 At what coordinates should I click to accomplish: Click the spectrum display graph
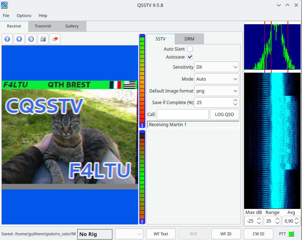272,47
